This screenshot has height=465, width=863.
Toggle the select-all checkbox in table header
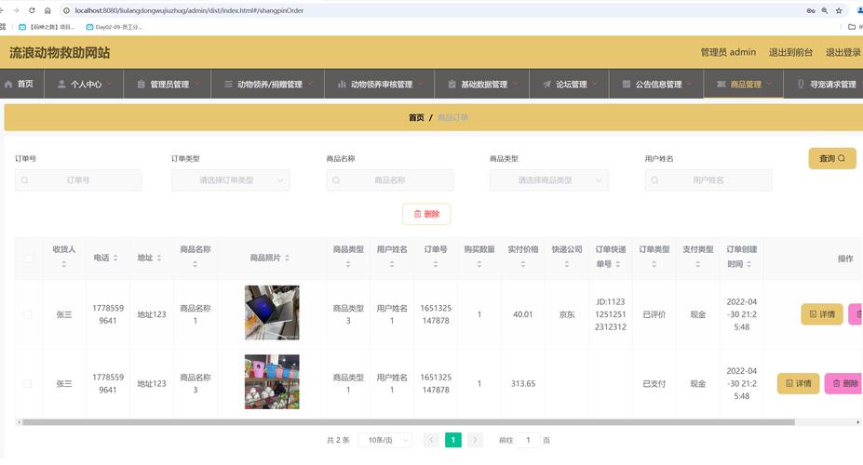(x=28, y=259)
